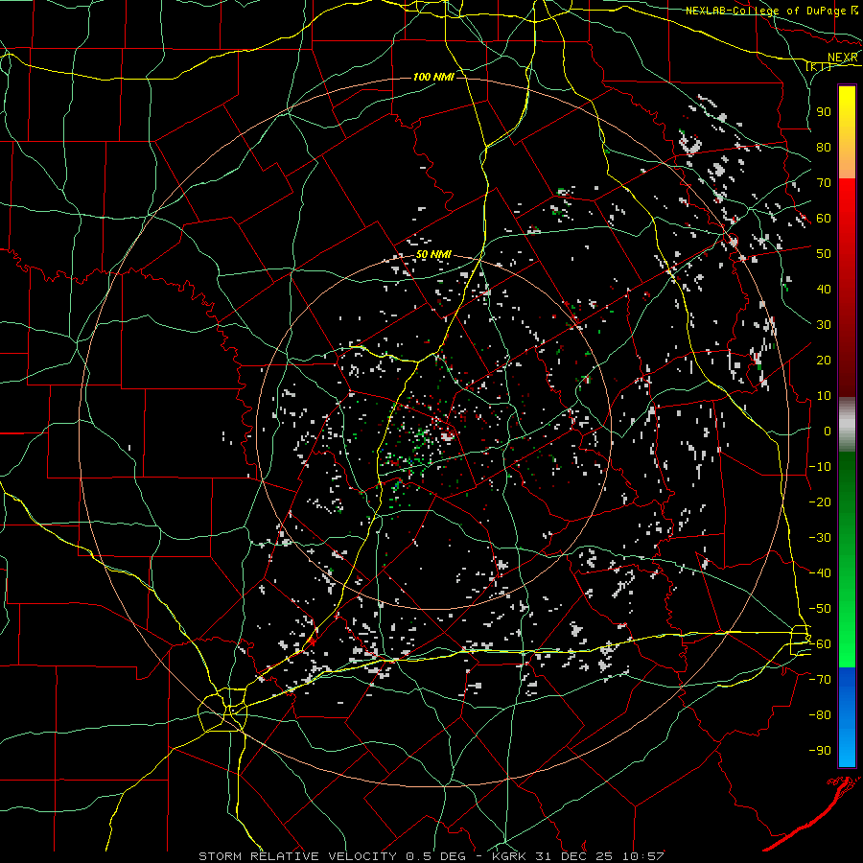Click the "-20" value on the color scale
Image resolution: width=863 pixels, height=863 pixels.
coord(820,501)
